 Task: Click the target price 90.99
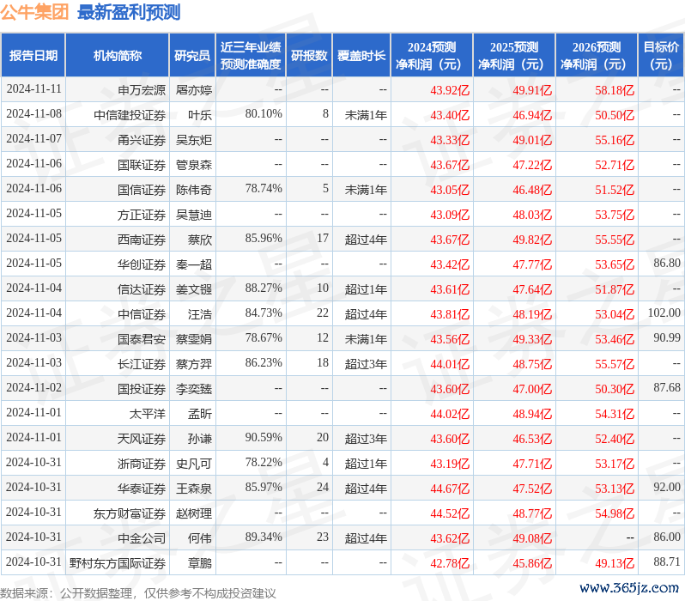[x=667, y=338]
